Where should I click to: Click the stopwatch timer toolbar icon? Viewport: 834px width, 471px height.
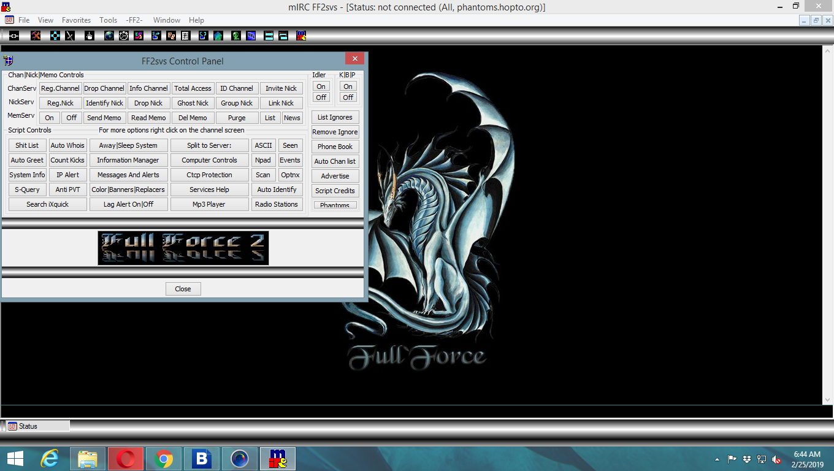click(x=124, y=36)
